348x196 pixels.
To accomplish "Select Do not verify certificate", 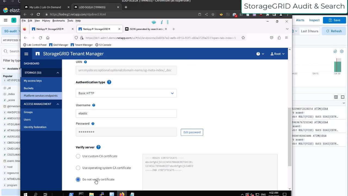I will tap(78, 179).
